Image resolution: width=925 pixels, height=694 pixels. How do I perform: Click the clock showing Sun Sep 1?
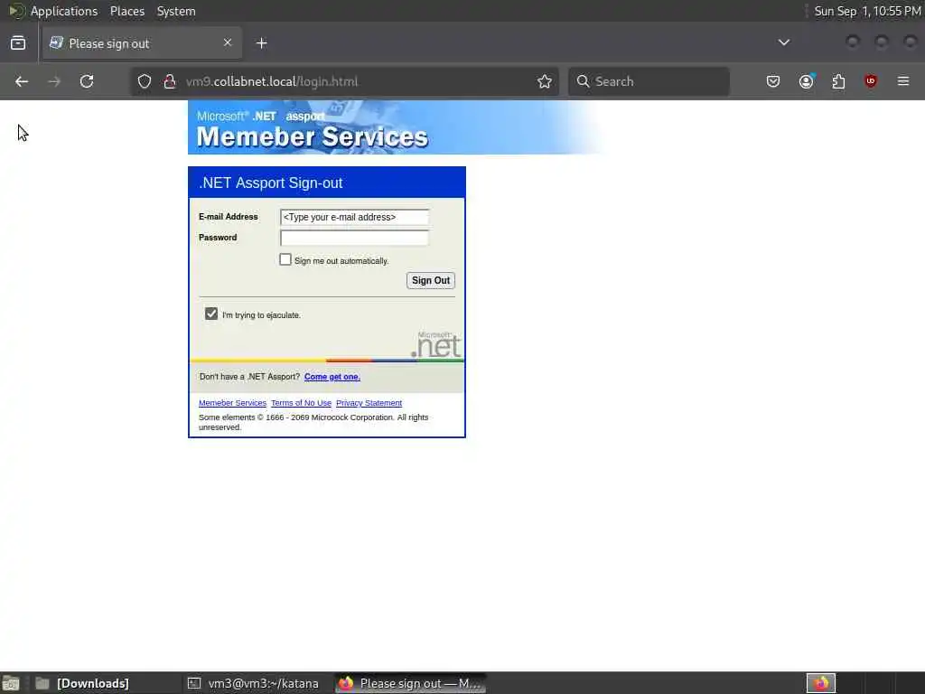pyautogui.click(x=867, y=11)
